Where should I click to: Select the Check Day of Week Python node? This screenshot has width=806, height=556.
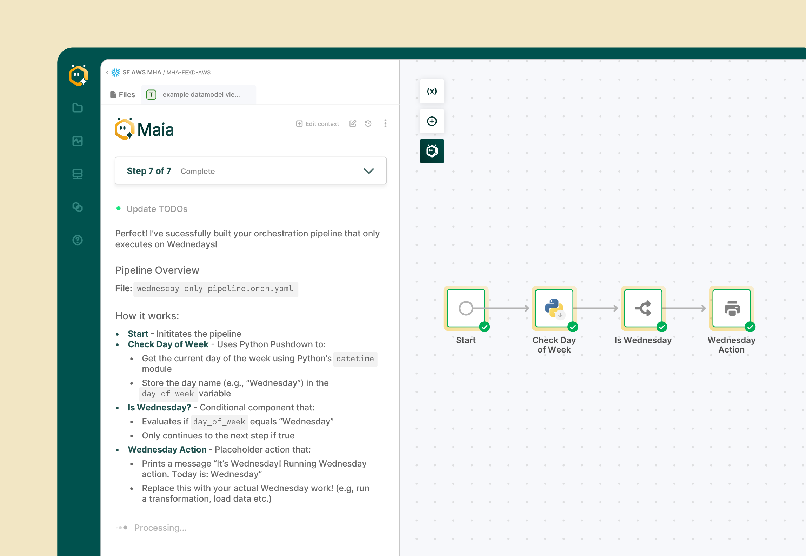[x=554, y=308]
